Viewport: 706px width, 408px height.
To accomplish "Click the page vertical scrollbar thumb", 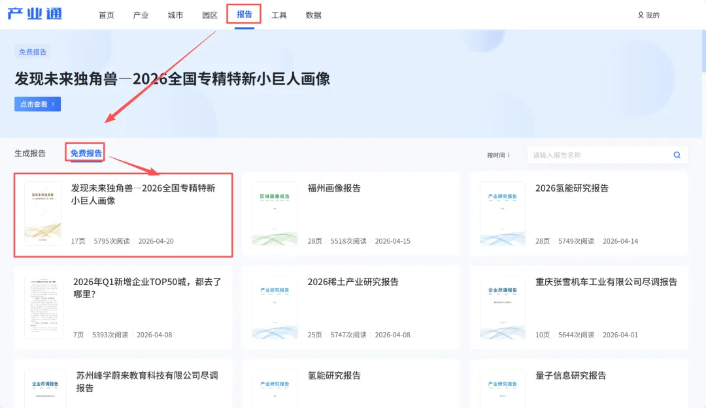I will [704, 52].
